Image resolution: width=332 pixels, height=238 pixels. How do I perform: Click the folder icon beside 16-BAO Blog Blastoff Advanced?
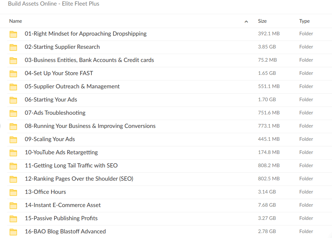tap(13, 232)
